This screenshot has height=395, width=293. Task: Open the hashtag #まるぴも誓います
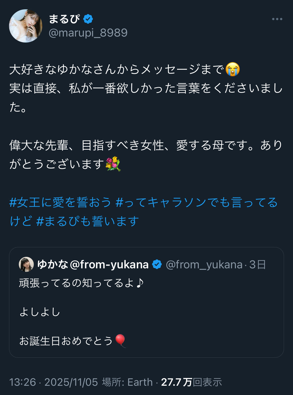[88, 221]
